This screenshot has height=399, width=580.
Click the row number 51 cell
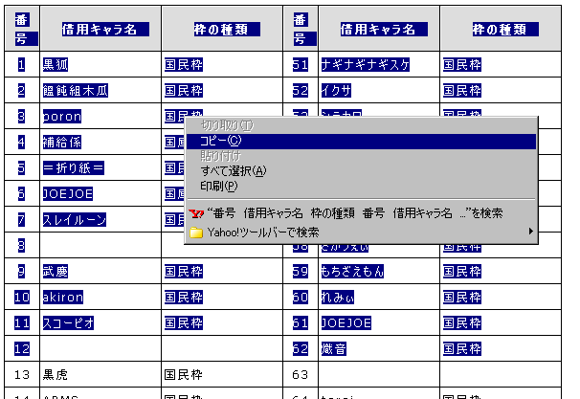(x=301, y=65)
